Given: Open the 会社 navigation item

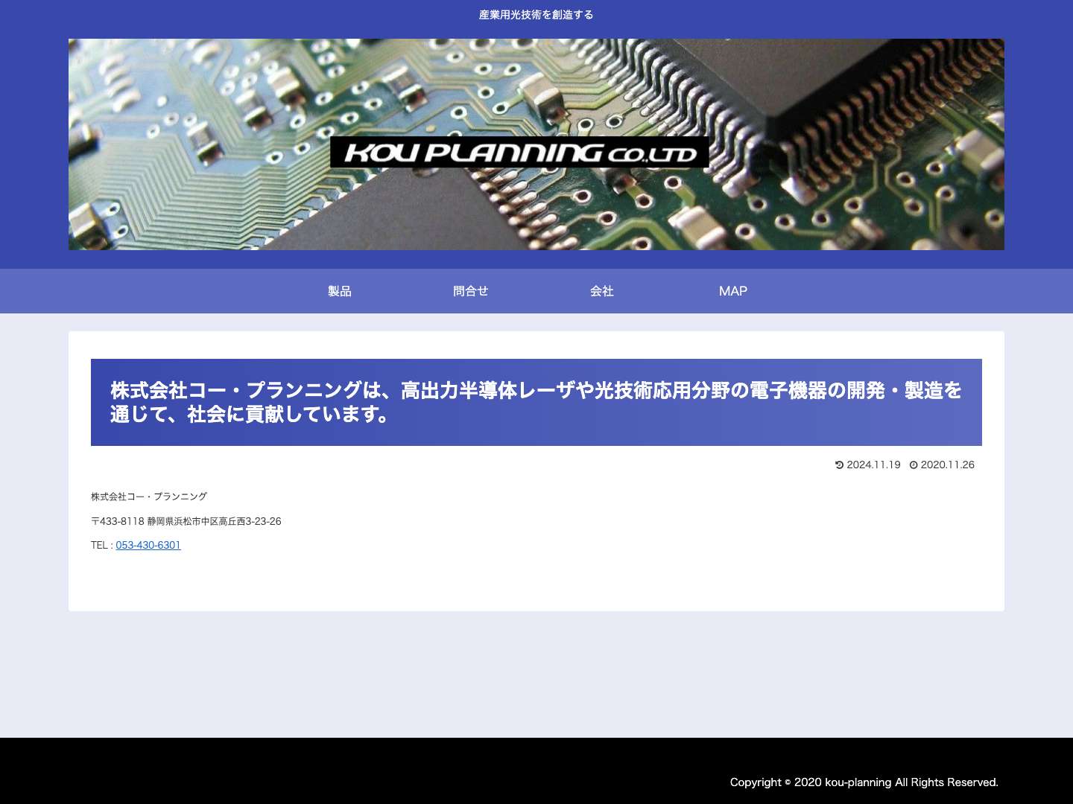Looking at the screenshot, I should [602, 290].
